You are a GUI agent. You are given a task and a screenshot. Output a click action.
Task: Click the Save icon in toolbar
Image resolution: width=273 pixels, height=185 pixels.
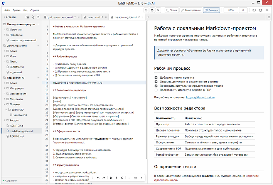(x=146, y=10)
